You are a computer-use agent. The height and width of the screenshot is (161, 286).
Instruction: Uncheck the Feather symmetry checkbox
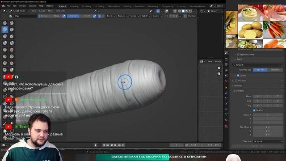(254, 110)
